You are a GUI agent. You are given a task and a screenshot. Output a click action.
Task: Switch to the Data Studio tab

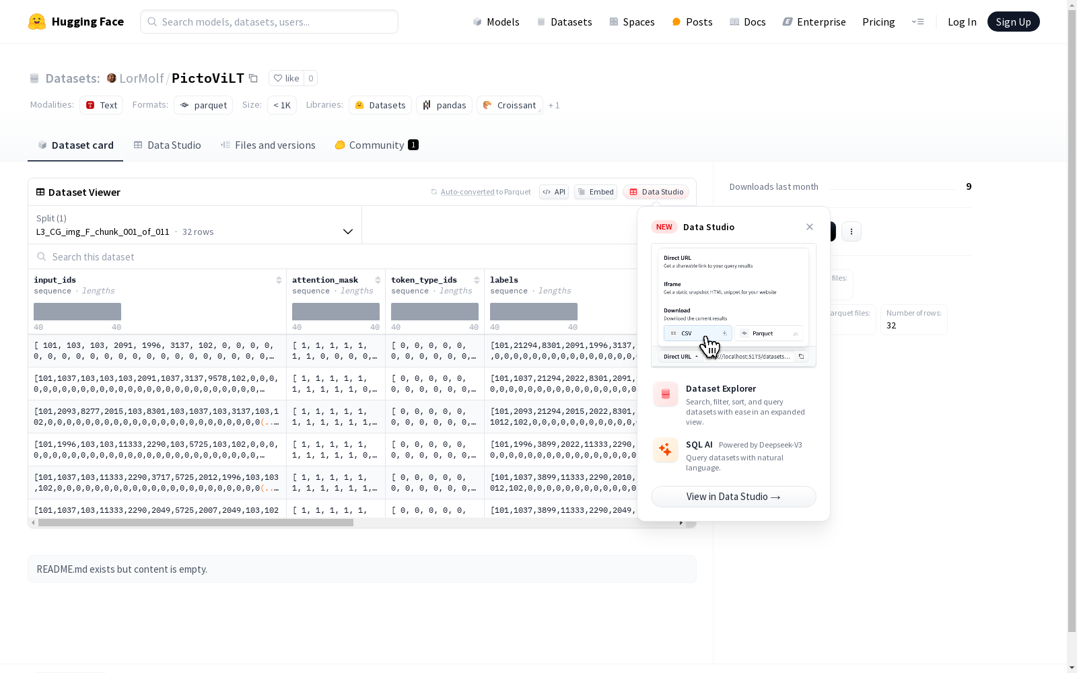[167, 145]
